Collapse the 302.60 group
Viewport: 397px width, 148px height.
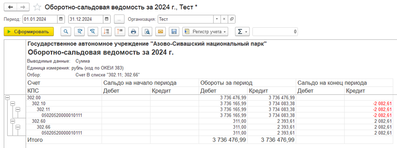(12, 121)
